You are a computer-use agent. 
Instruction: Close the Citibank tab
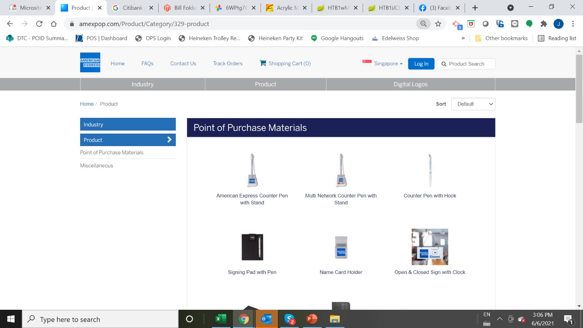click(x=151, y=8)
